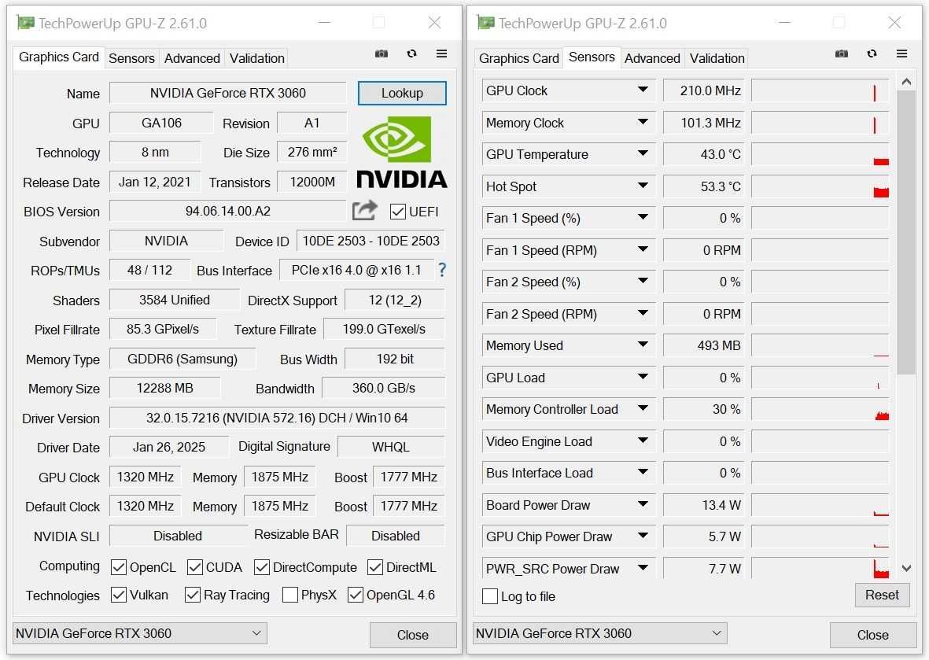
Task: Click the Hot Spot history graph
Action: coord(820,186)
